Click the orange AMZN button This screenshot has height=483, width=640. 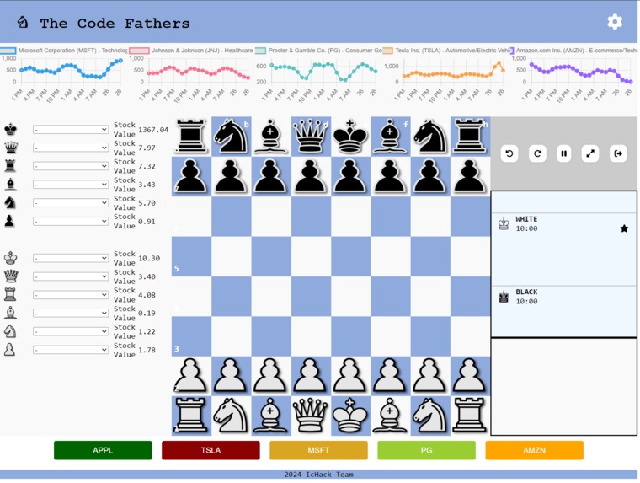tap(534, 450)
